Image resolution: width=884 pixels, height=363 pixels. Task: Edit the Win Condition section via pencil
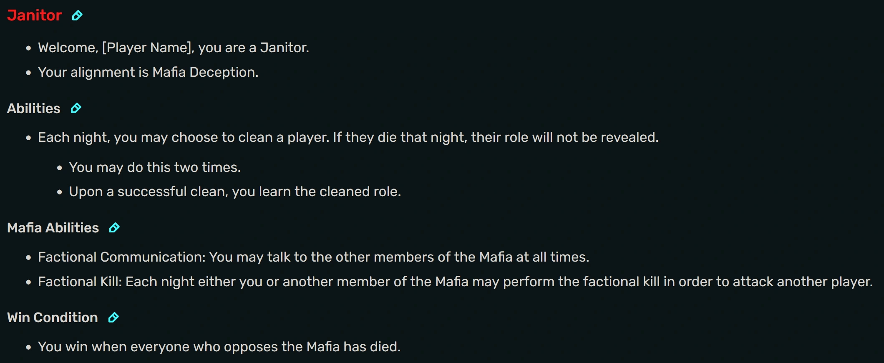113,318
